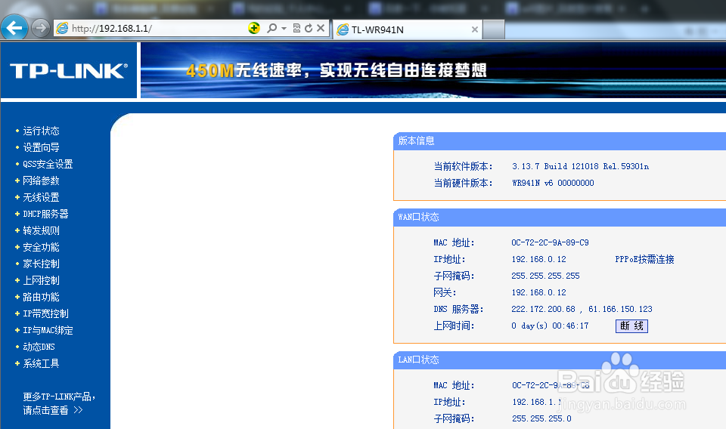
Task: Click LAN subnet mask 255.255.255.0
Action: coord(541,418)
